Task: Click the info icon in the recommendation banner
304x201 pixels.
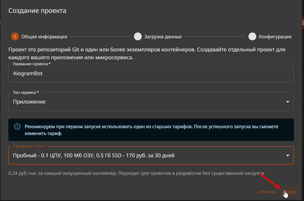Action: tap(17, 127)
